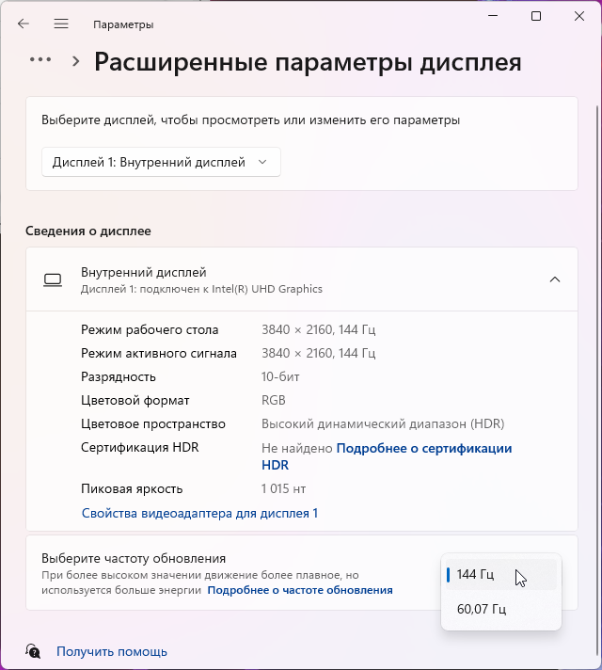Viewport: 602px width, 670px height.
Task: Click the Выберите частоту обновления label
Action: tap(135, 558)
